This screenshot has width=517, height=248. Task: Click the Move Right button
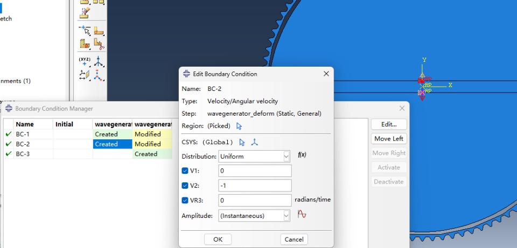click(389, 153)
